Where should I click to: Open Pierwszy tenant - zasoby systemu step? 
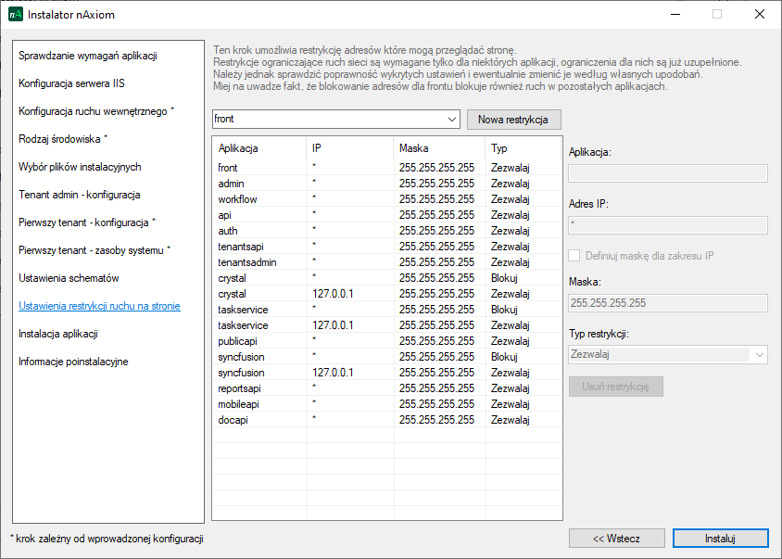[x=95, y=250]
